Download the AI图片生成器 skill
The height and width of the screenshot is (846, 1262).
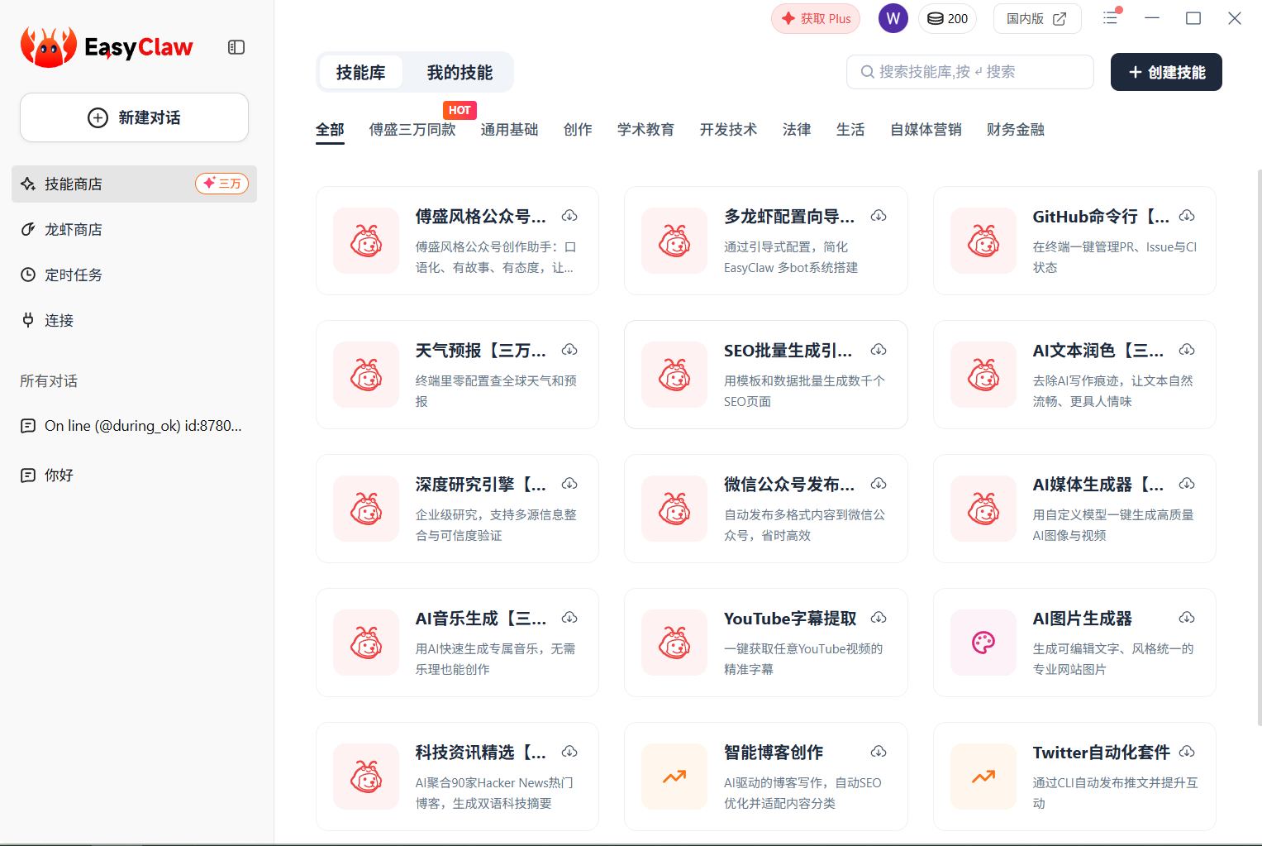(1187, 618)
